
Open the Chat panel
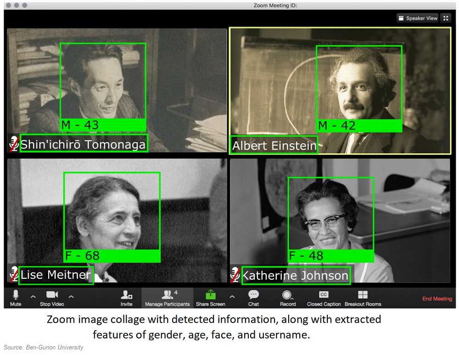pos(253,298)
